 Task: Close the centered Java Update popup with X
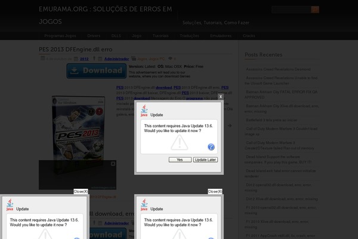221,97
